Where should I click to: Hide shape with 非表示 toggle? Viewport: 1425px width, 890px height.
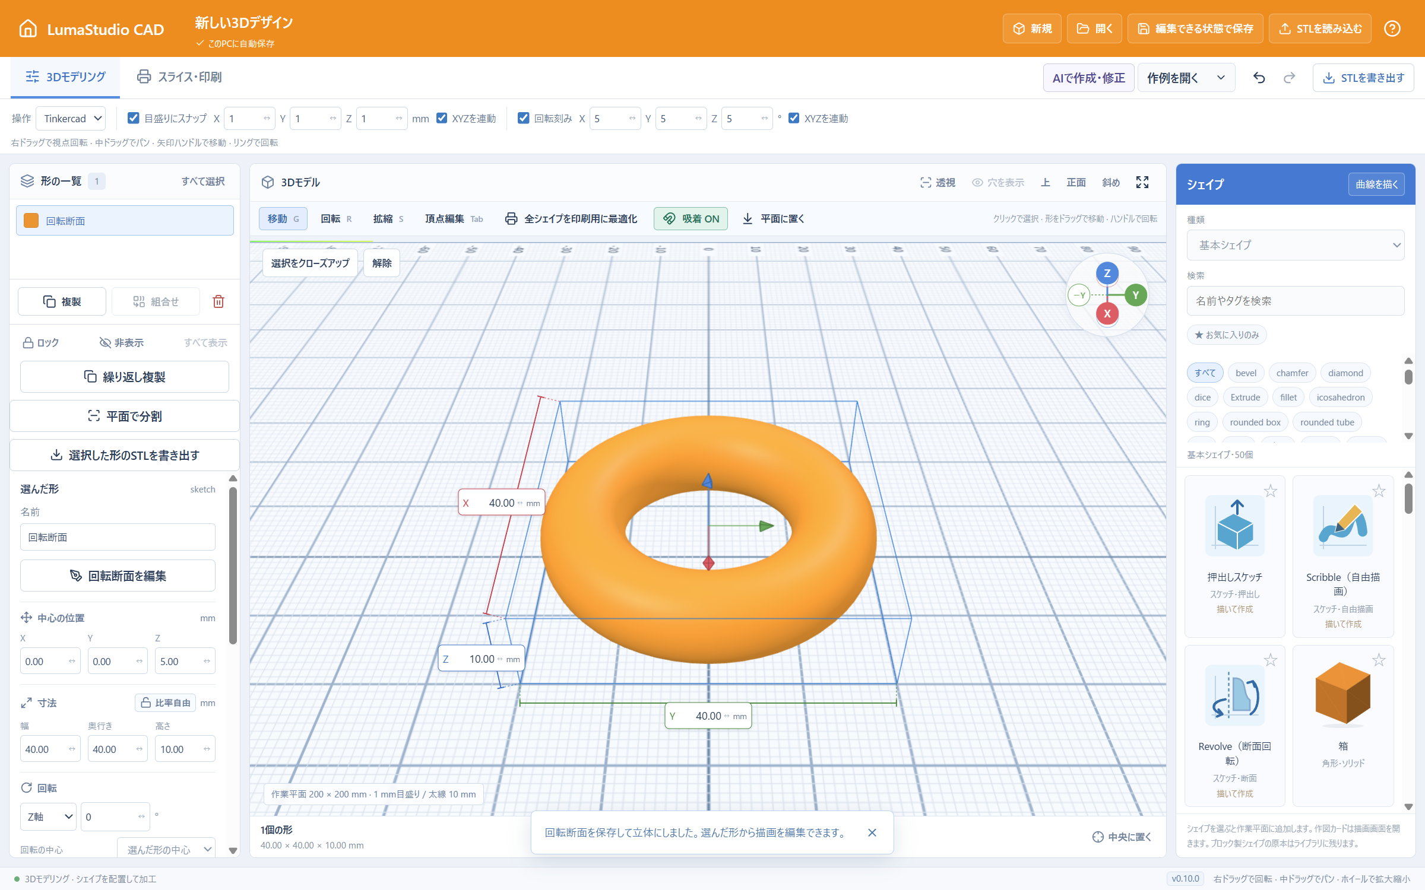click(121, 342)
